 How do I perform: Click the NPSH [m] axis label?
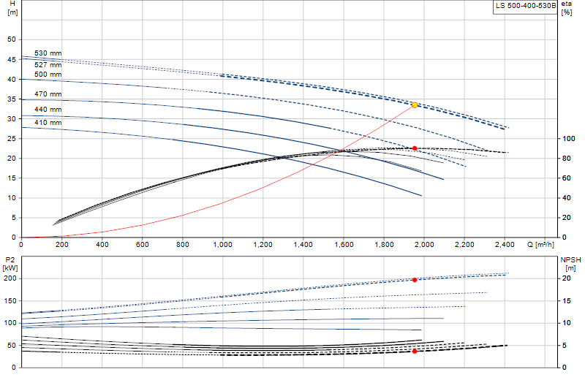[x=570, y=264]
